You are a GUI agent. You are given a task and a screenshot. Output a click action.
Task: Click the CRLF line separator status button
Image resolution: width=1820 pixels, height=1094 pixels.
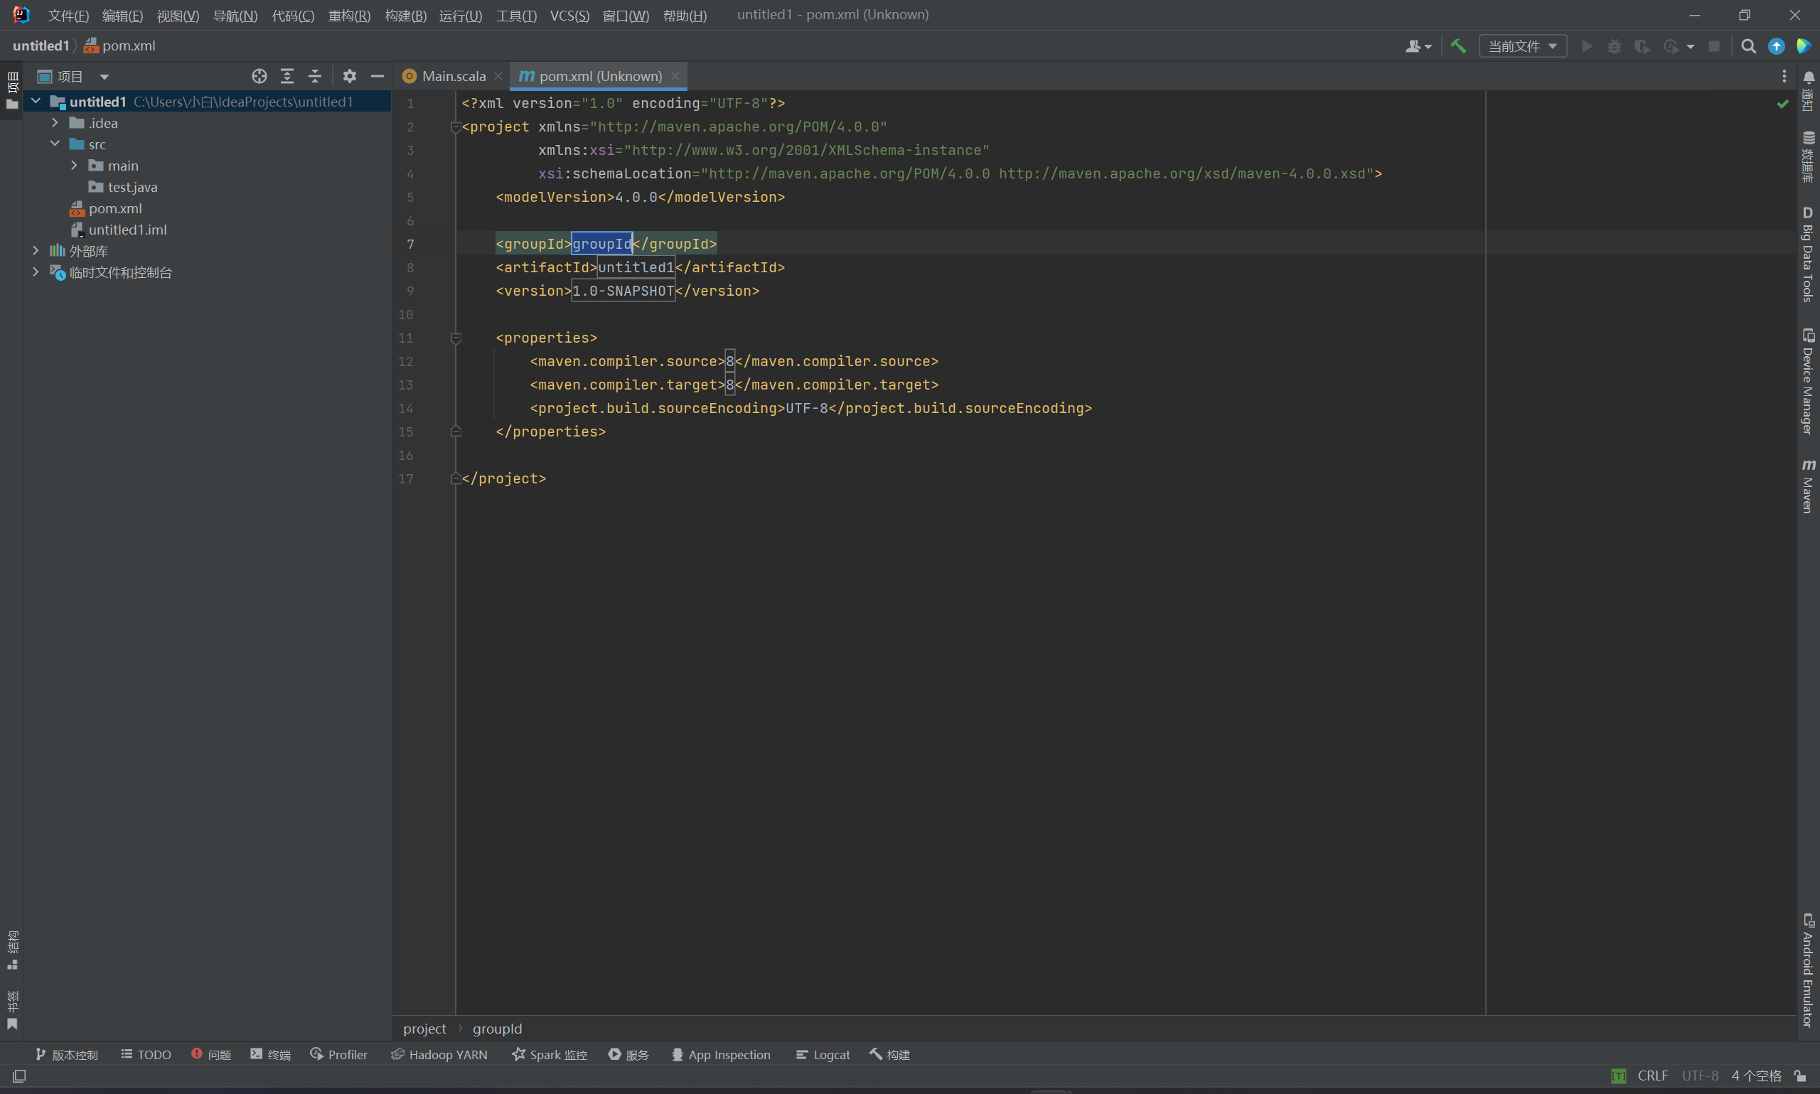coord(1652,1076)
